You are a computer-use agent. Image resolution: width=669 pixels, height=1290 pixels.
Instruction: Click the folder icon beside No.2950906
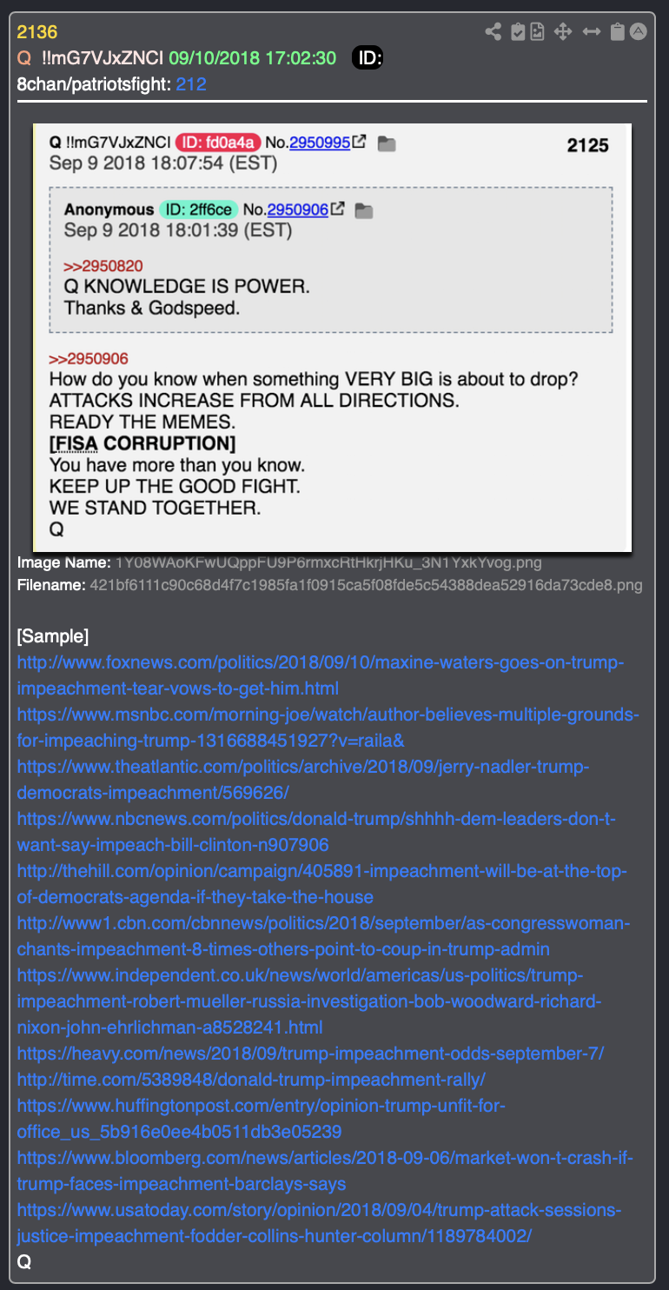click(x=364, y=210)
